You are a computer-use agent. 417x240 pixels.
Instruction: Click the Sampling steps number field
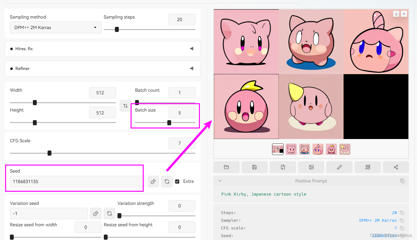tap(182, 19)
